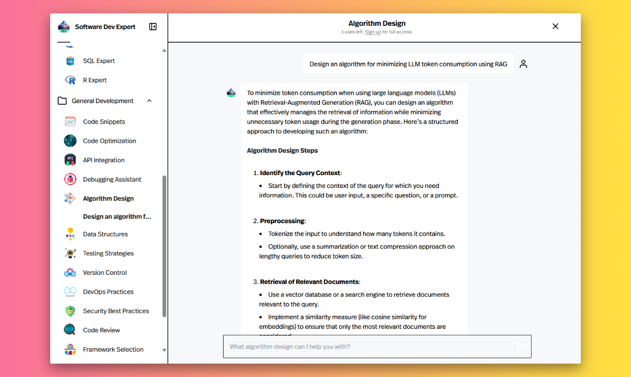Click the Code Snippets icon
This screenshot has height=377, width=631.
[70, 122]
